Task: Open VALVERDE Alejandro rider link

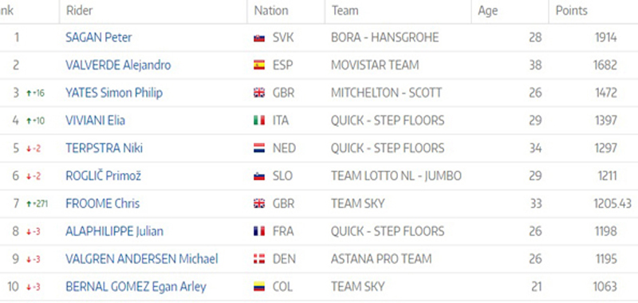Action: pyautogui.click(x=118, y=65)
